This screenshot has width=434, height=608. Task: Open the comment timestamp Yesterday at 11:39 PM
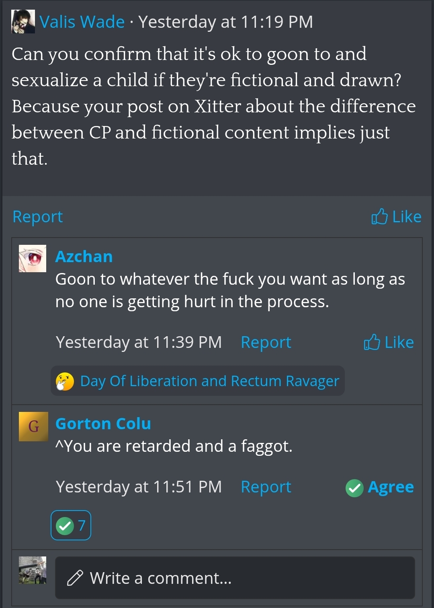click(x=139, y=342)
